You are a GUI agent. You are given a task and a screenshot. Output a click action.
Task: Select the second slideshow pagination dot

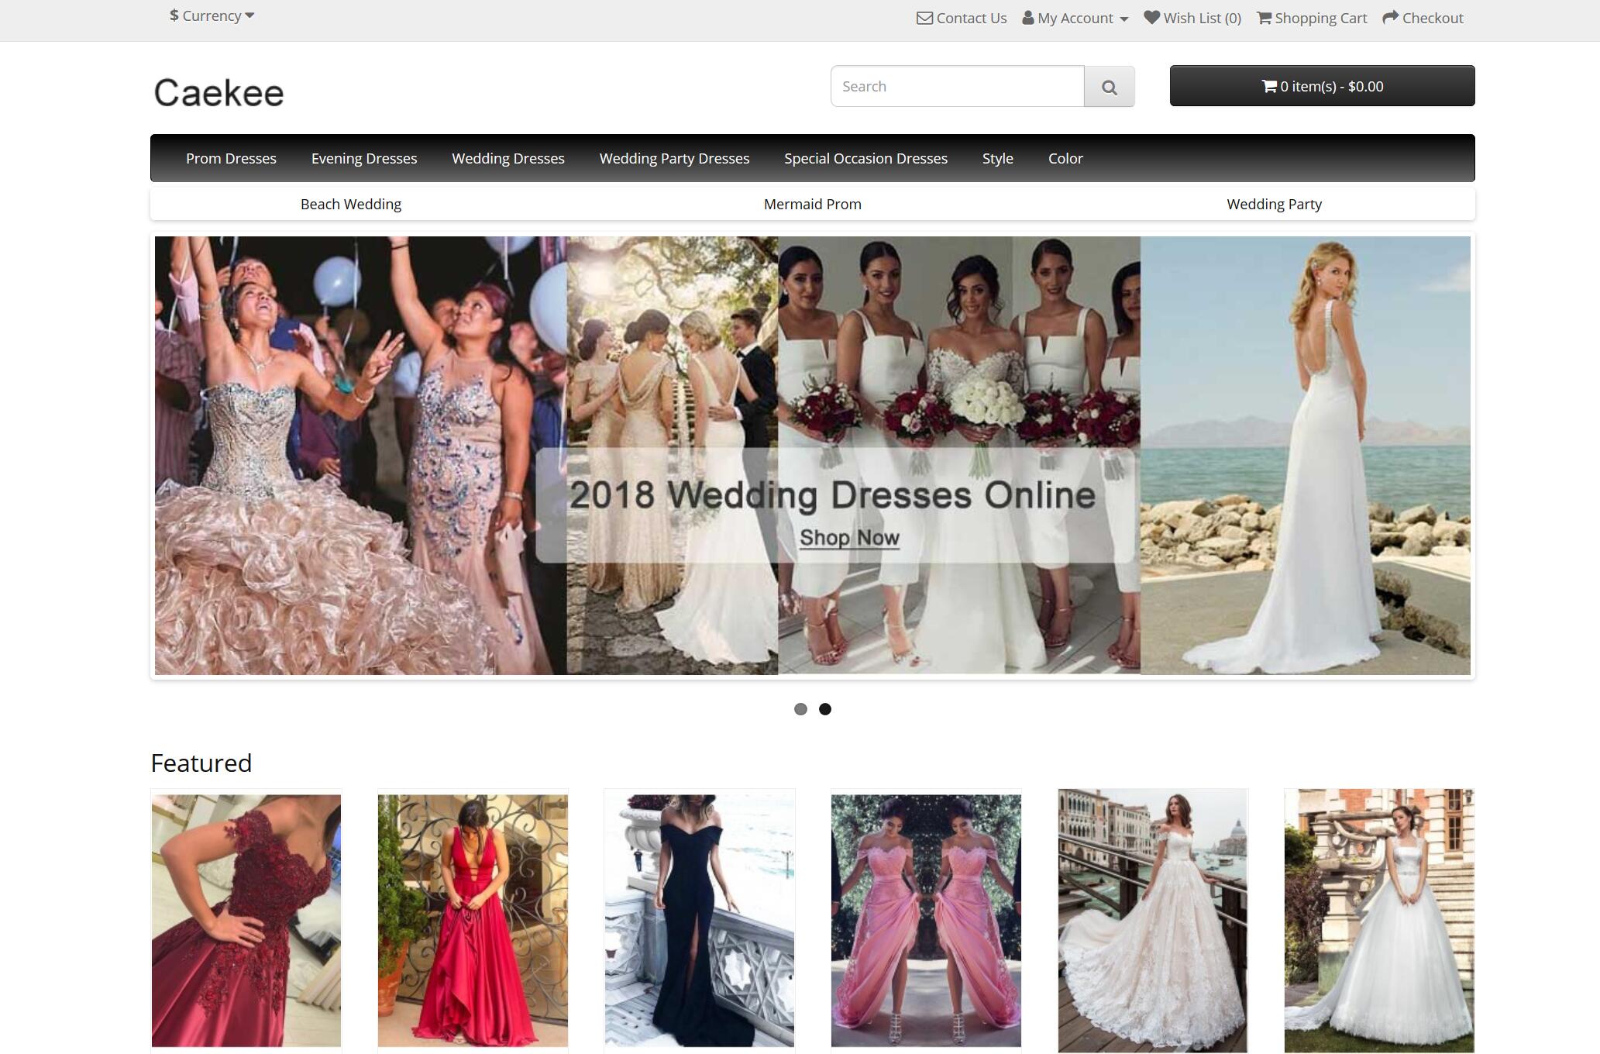(x=825, y=709)
